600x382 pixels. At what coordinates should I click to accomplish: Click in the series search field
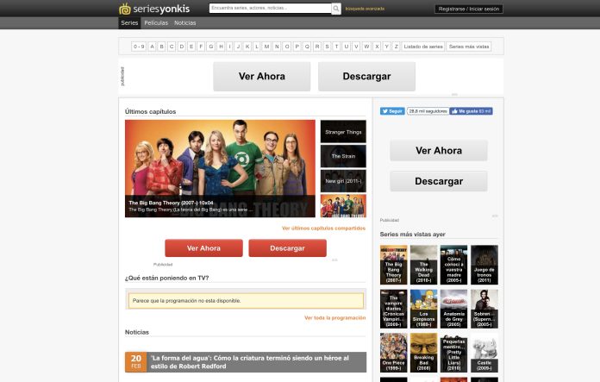tap(270, 9)
